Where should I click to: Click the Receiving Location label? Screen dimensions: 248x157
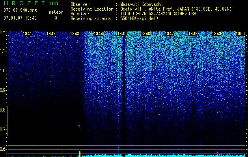(92, 9)
